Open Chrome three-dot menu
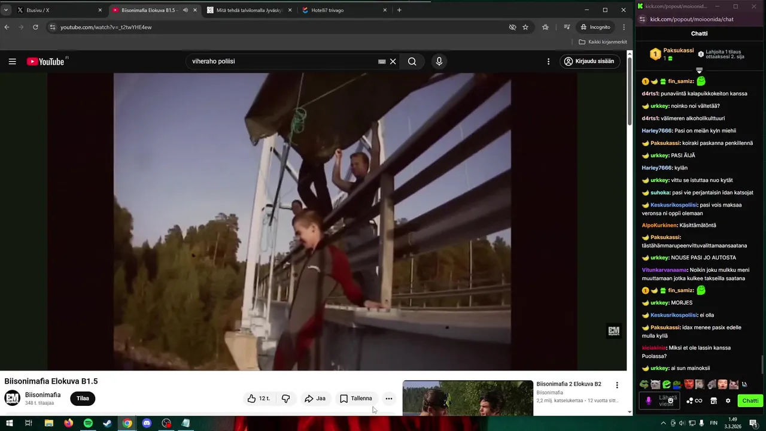766x431 pixels. point(624,27)
